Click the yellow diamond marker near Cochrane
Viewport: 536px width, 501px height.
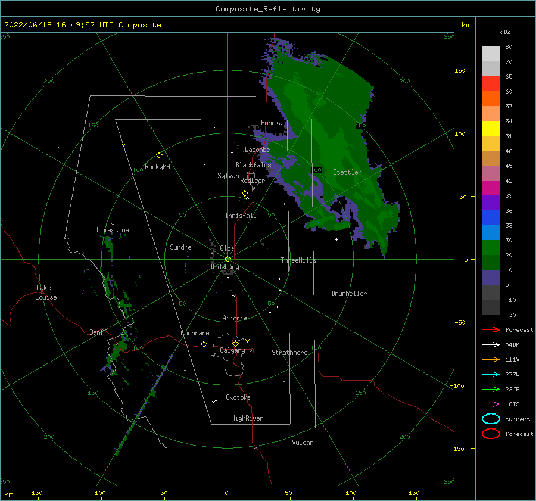click(204, 344)
